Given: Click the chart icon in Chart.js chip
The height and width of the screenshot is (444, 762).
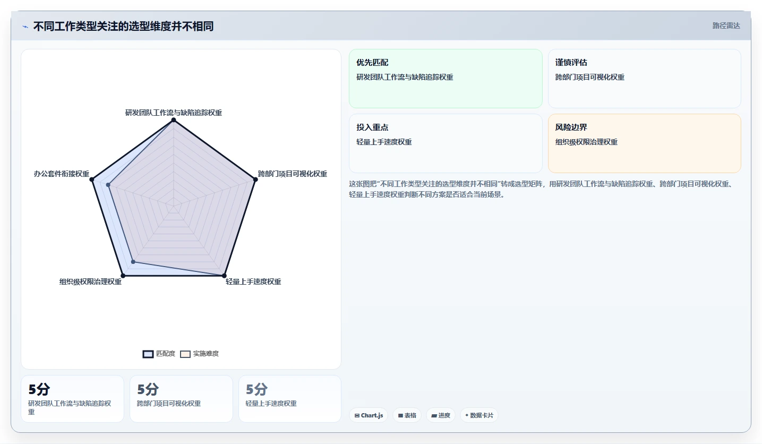Looking at the screenshot, I should point(357,416).
